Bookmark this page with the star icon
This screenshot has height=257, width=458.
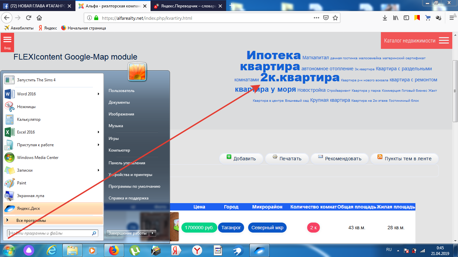tap(335, 18)
